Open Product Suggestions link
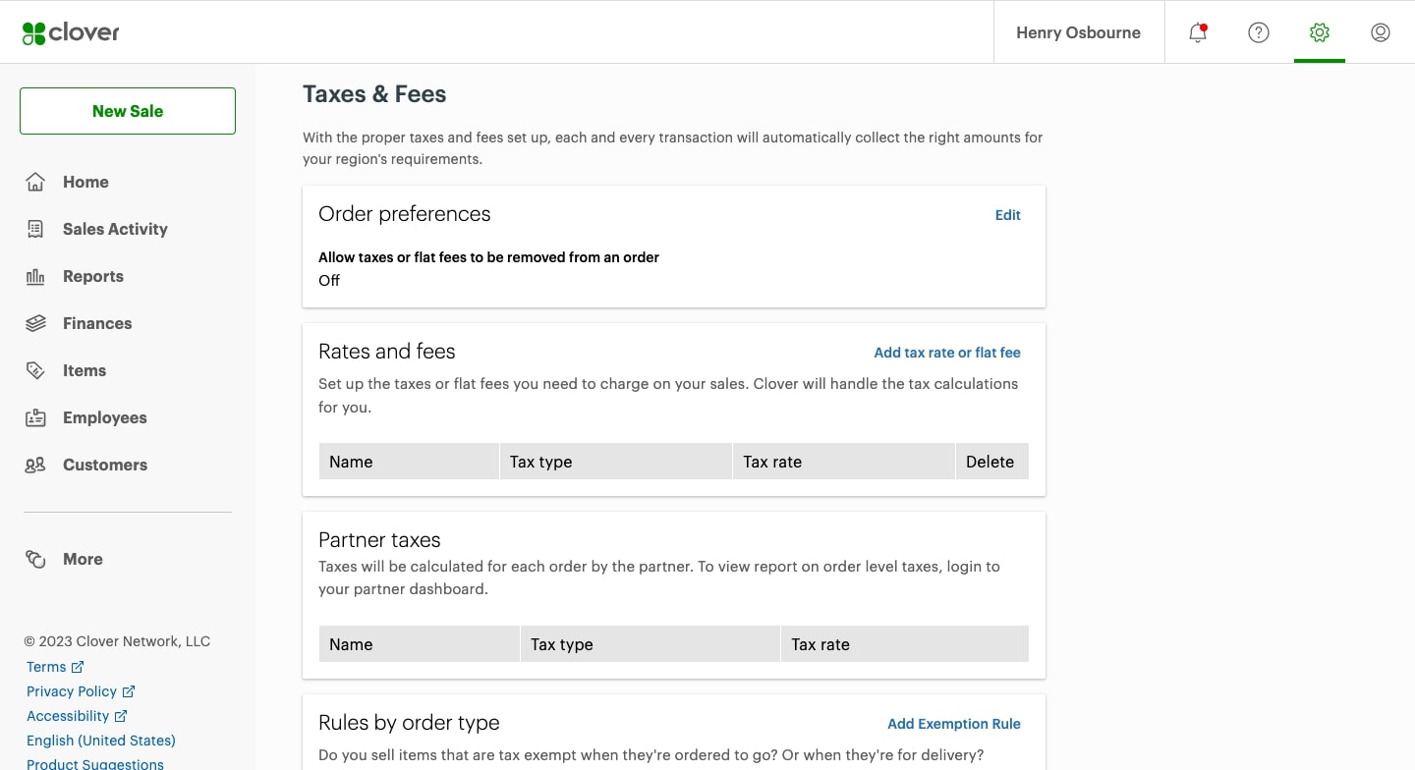Viewport: 1415px width, 770px height. 95,764
